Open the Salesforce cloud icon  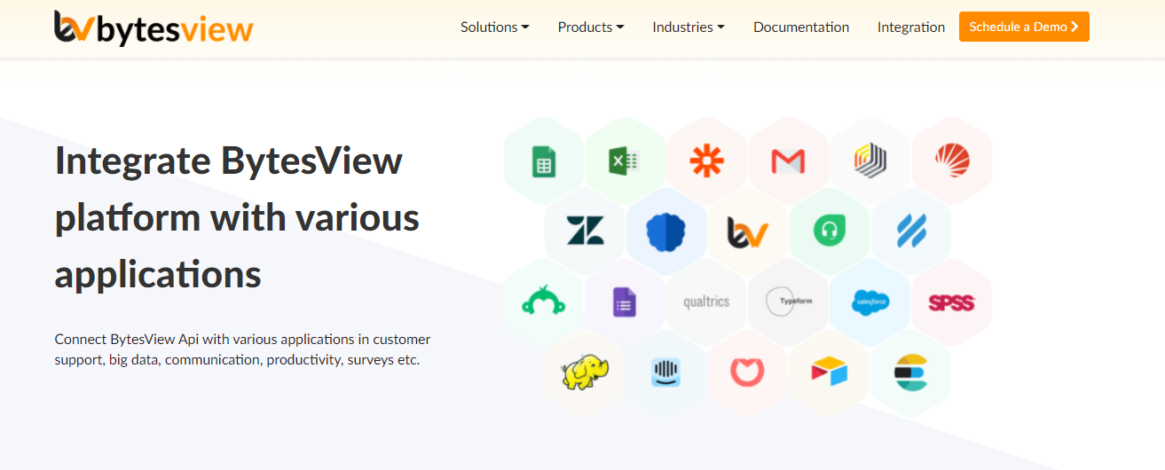pyautogui.click(x=870, y=302)
